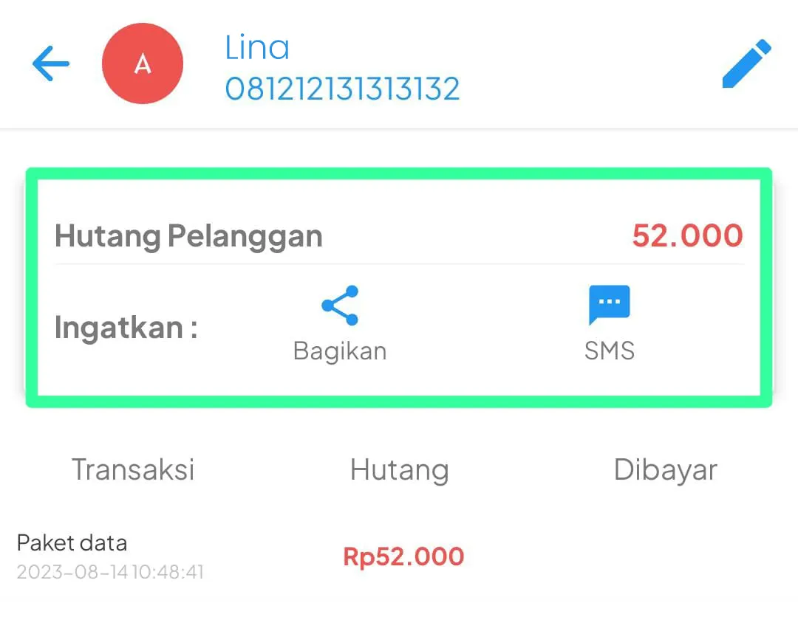Screen dimensions: 798x631
Task: Select the share network icon above Bagikan
Action: 340,303
